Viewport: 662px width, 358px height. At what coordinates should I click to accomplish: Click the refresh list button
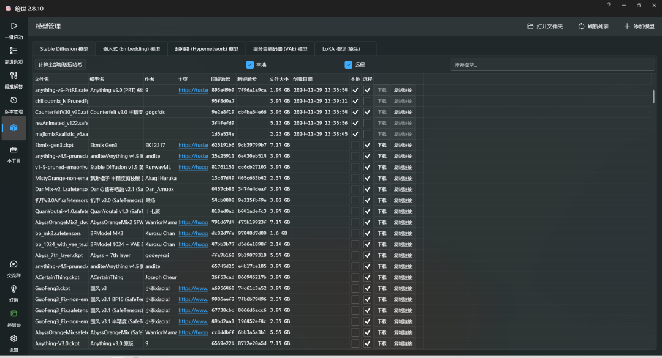[593, 26]
